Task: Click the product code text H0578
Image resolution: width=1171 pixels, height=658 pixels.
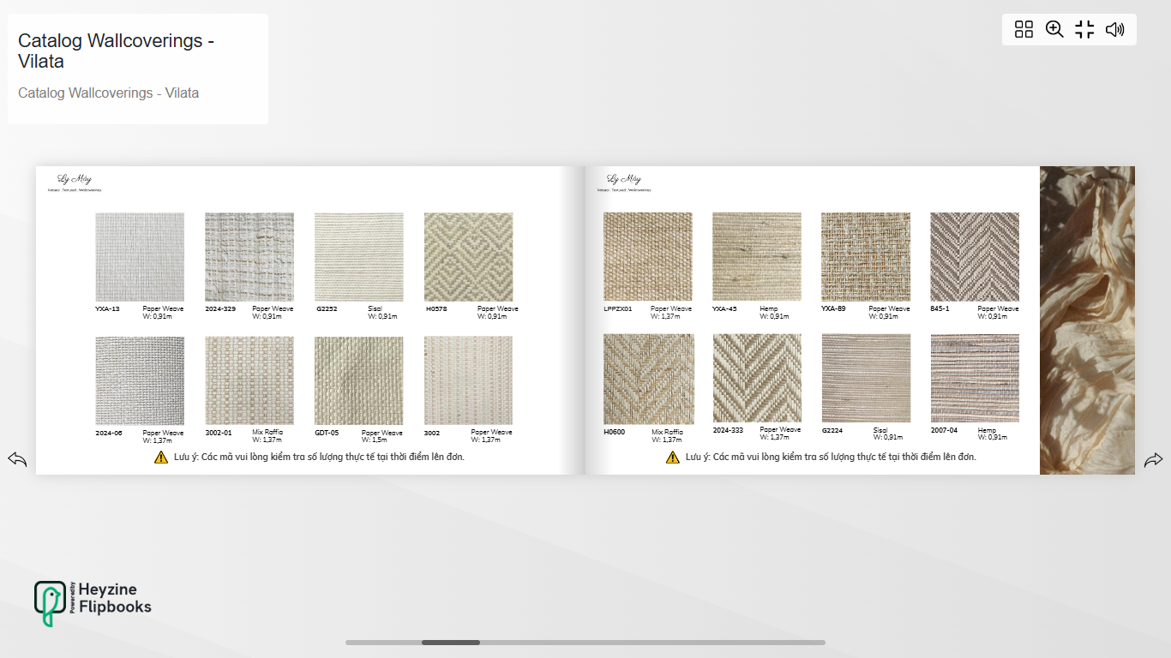Action: pos(436,308)
